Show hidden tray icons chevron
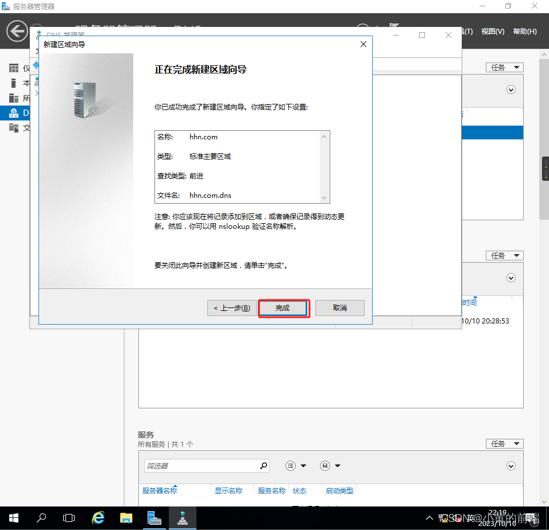Screen dimensions: 549x530 [429, 518]
